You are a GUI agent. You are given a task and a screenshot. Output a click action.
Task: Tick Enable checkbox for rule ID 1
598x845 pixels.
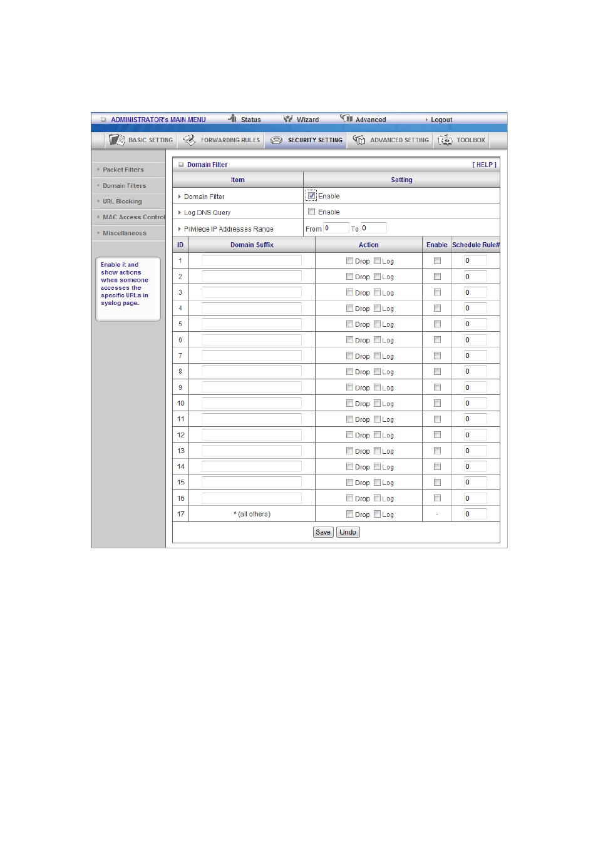437,261
